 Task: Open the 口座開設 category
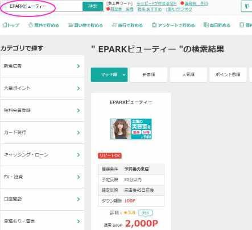[x=42, y=199]
